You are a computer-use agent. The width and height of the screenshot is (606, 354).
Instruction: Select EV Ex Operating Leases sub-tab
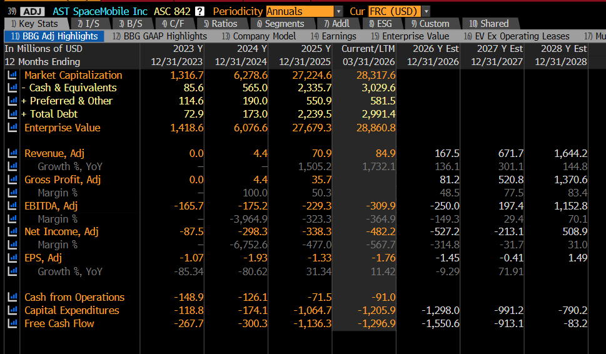click(517, 36)
